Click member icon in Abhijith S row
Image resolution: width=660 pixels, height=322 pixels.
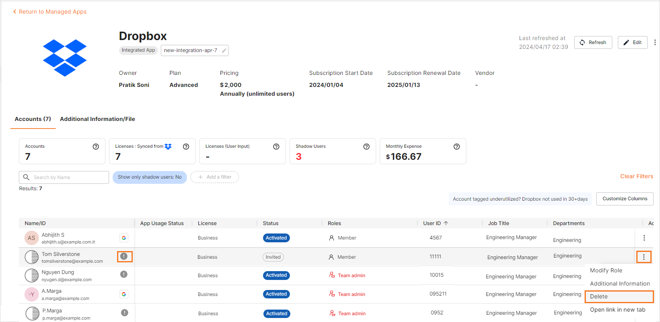click(332, 238)
